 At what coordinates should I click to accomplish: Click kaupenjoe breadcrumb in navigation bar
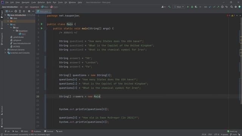[34, 7]
